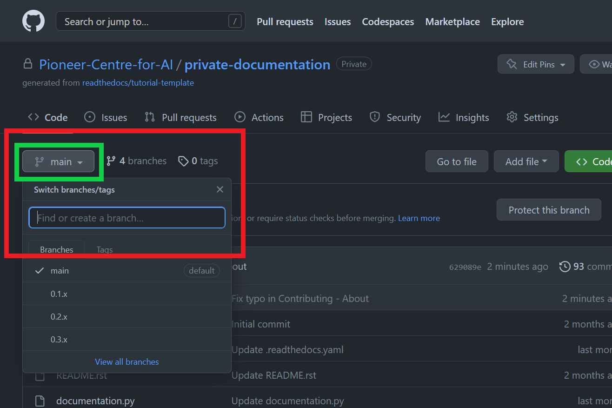The image size is (612, 408).
Task: Select the Branches tab in the popup
Action: coord(57,249)
